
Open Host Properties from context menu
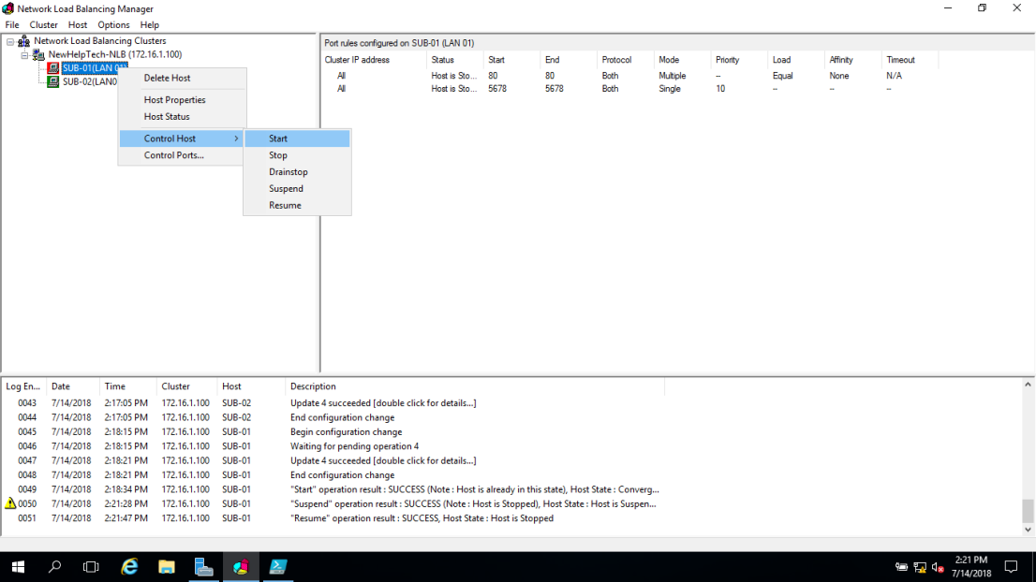[x=183, y=99]
